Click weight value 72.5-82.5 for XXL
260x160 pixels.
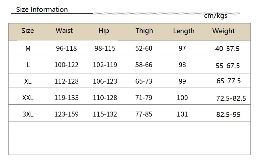[231, 98]
